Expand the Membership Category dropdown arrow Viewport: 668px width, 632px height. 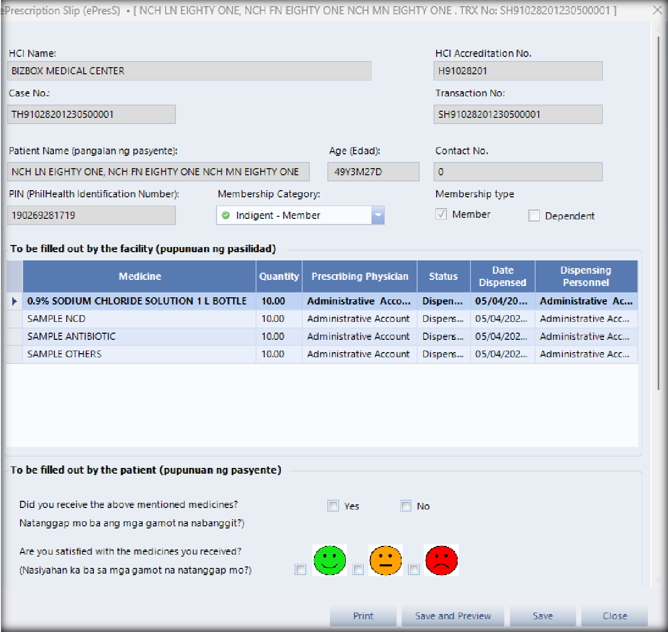378,215
